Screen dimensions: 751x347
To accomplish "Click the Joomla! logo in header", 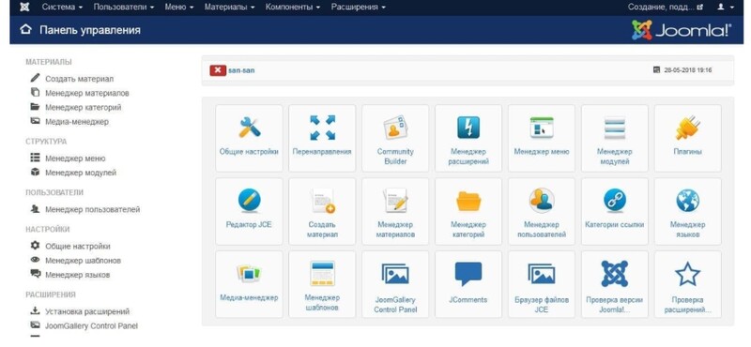I will click(682, 30).
